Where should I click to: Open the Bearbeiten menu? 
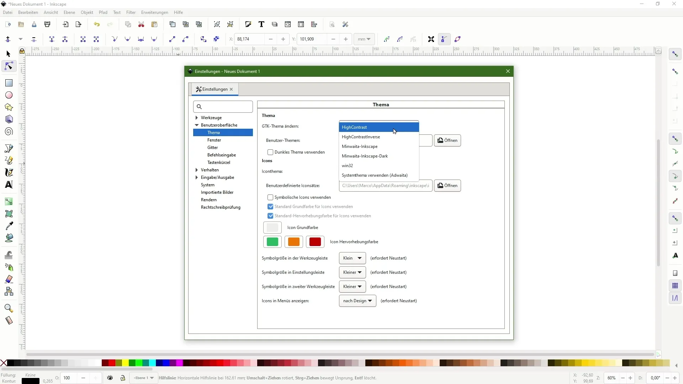pos(28,12)
